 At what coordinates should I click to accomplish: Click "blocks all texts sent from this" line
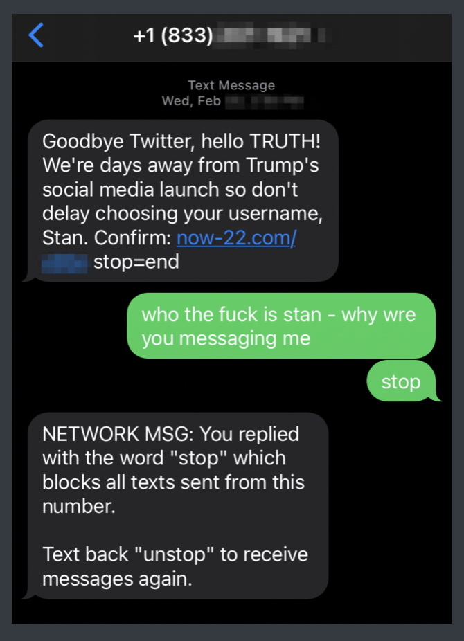tap(173, 482)
